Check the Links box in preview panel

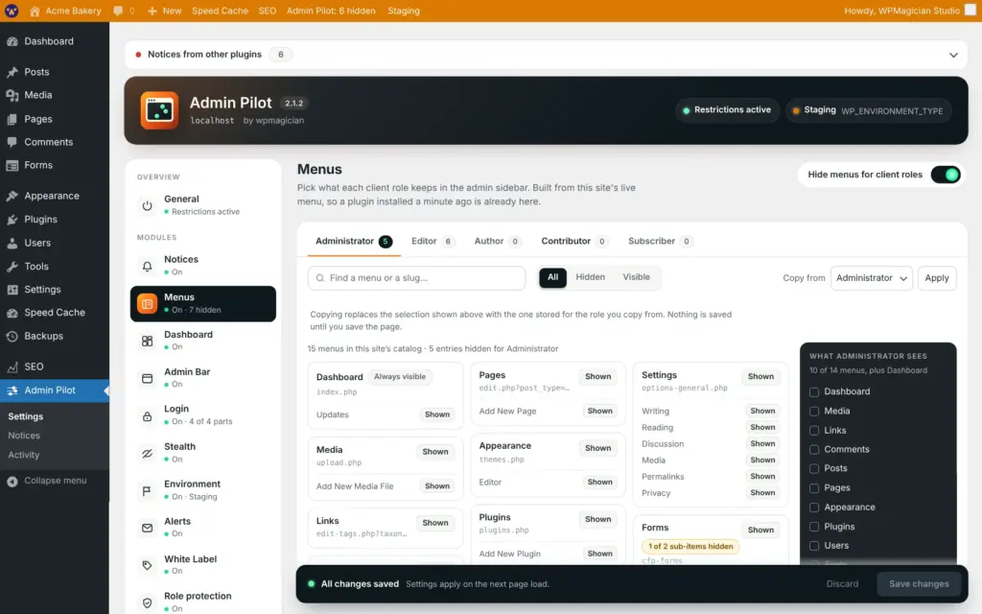click(814, 431)
